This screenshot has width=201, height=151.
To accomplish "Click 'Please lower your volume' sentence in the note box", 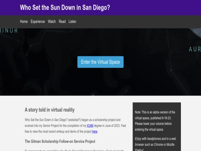I will [x=153, y=127].
